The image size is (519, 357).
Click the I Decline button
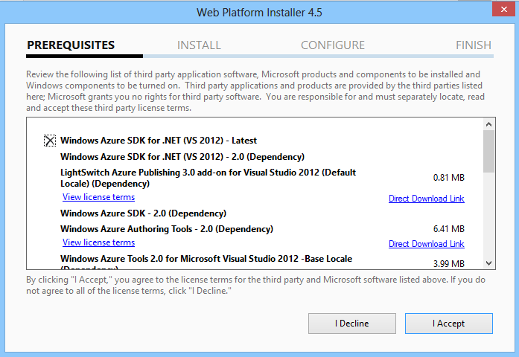tap(352, 324)
